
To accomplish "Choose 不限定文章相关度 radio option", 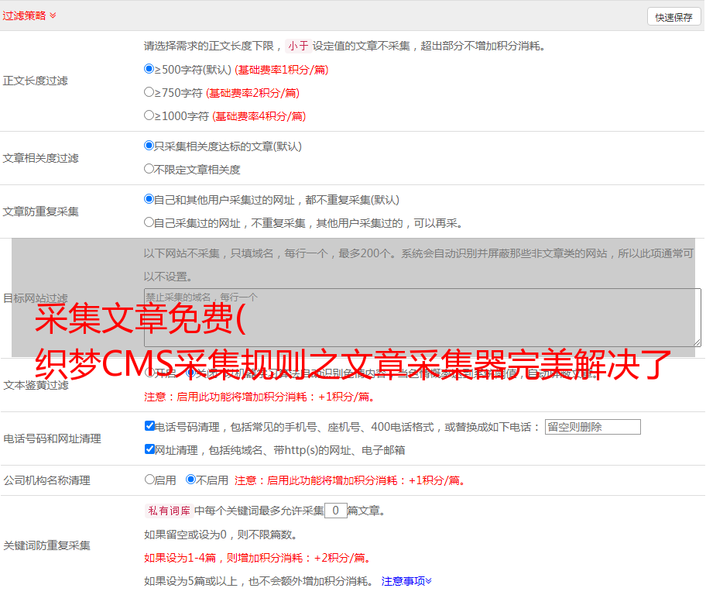I will tap(149, 169).
